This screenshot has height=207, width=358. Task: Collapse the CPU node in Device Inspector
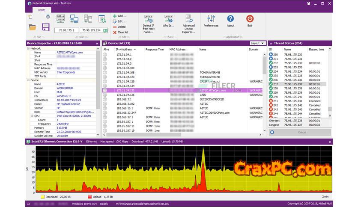click(x=32, y=115)
